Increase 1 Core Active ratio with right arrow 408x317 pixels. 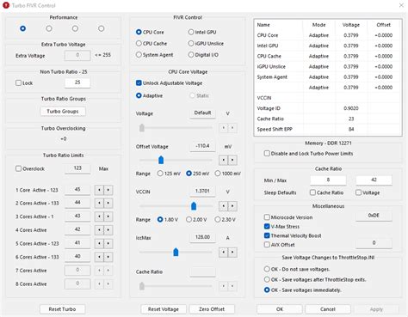click(108, 190)
